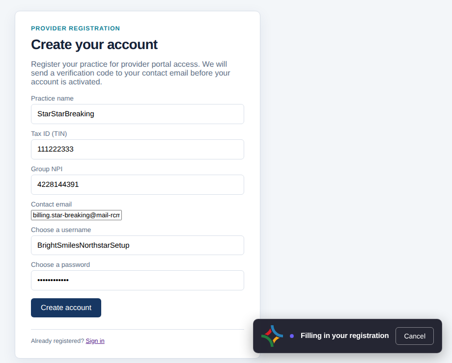Click the "Contact email" label

[x=51, y=205]
